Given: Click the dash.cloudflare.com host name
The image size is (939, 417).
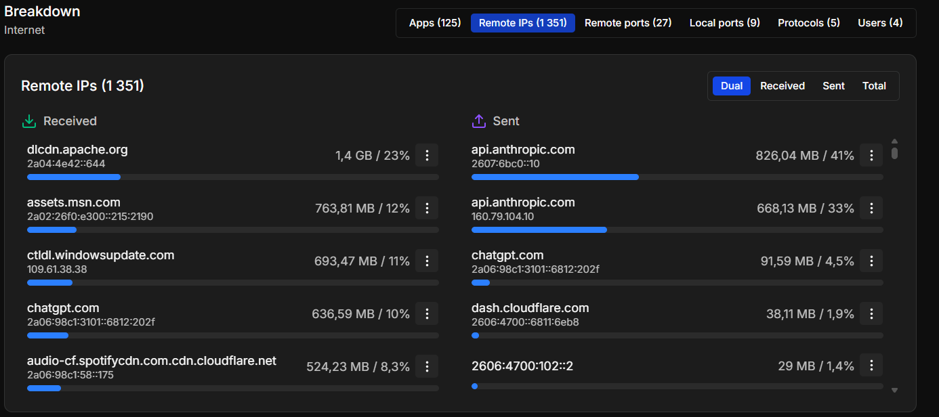Looking at the screenshot, I should [530, 308].
